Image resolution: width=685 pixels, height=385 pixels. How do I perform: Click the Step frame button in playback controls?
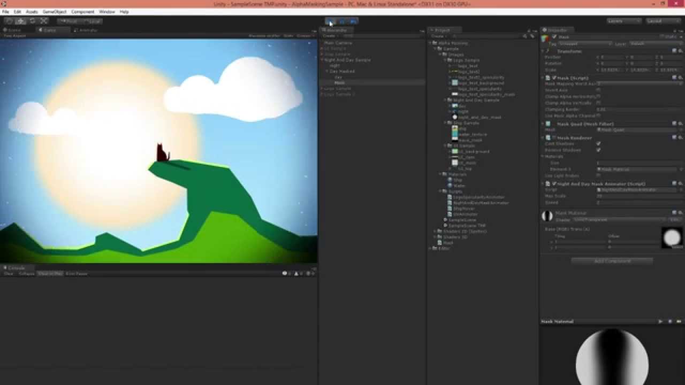point(353,21)
